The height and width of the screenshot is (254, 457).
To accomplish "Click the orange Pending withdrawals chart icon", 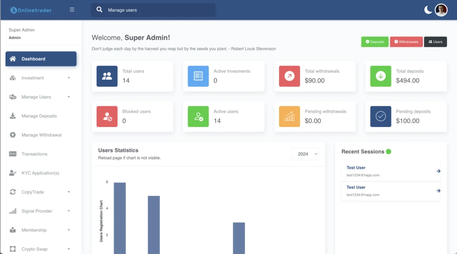I will [289, 117].
